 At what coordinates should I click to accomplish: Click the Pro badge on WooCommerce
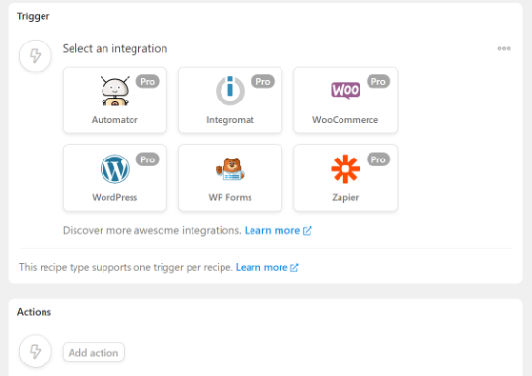(378, 82)
